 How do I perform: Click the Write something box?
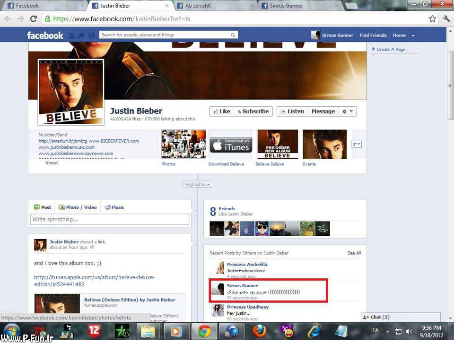[x=110, y=219]
